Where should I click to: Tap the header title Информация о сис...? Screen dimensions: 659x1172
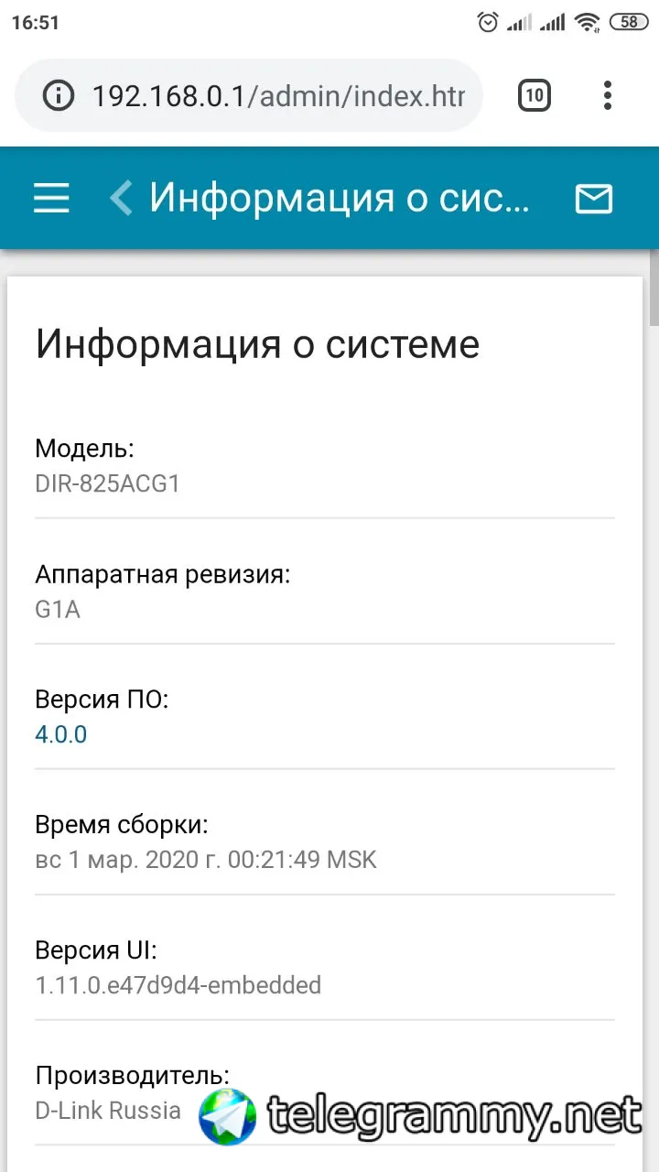pos(340,198)
